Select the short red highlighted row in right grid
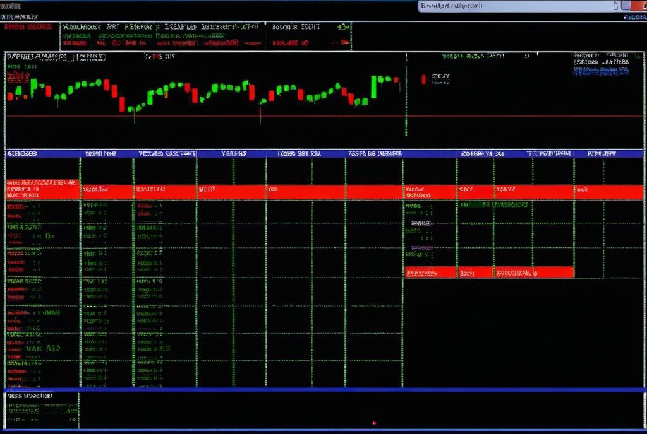The image size is (647, 434). (489, 272)
